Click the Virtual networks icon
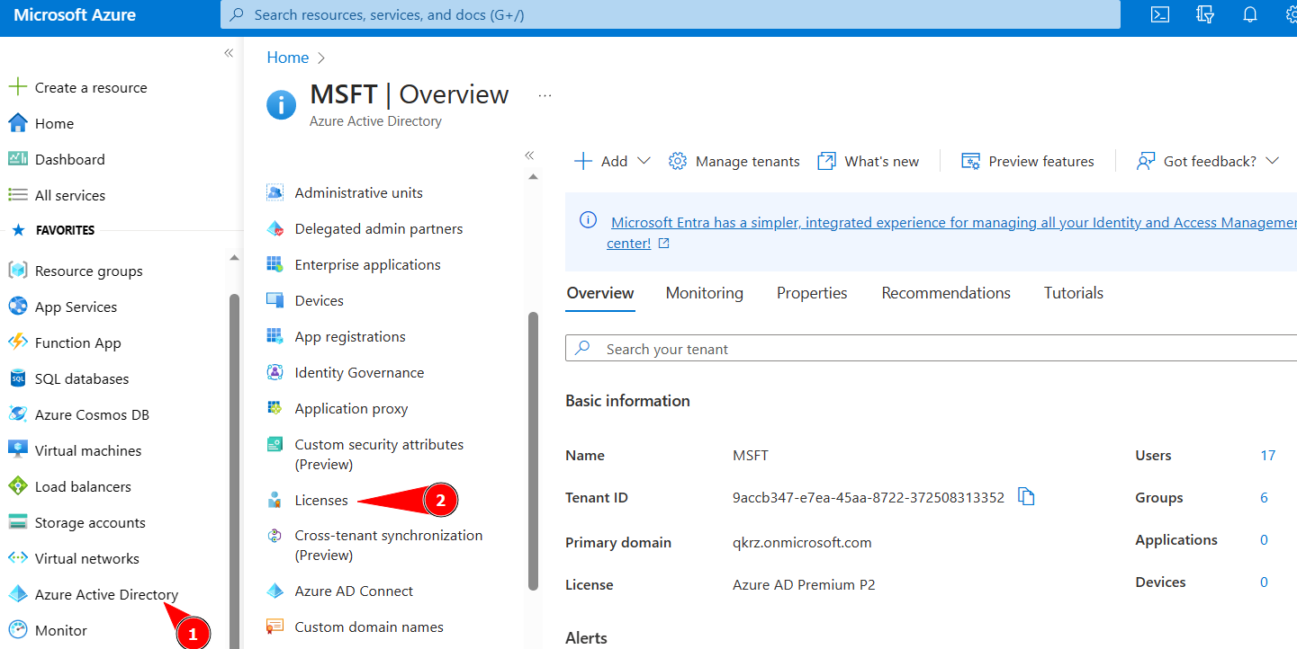 tap(17, 558)
